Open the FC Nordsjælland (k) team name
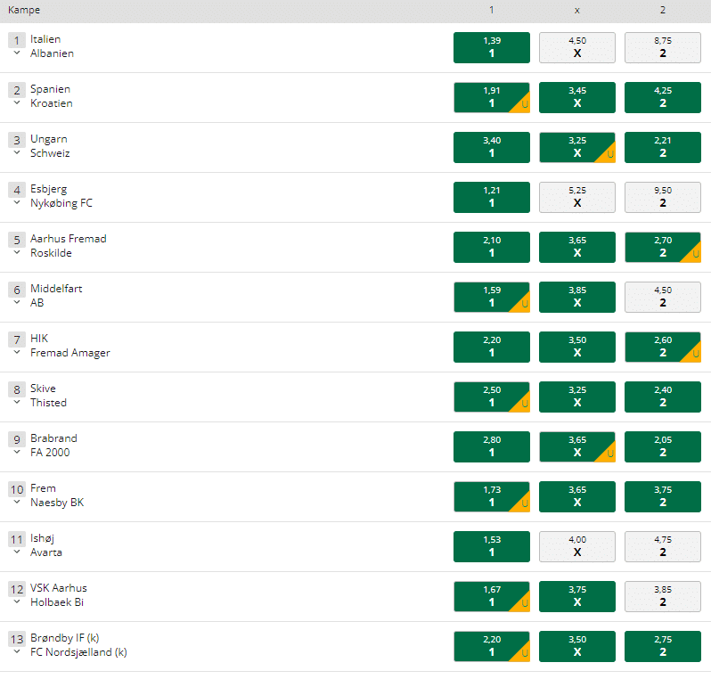 click(x=78, y=652)
